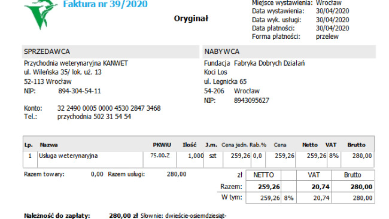Click the Razem Brutto total 280,00

click(361, 187)
